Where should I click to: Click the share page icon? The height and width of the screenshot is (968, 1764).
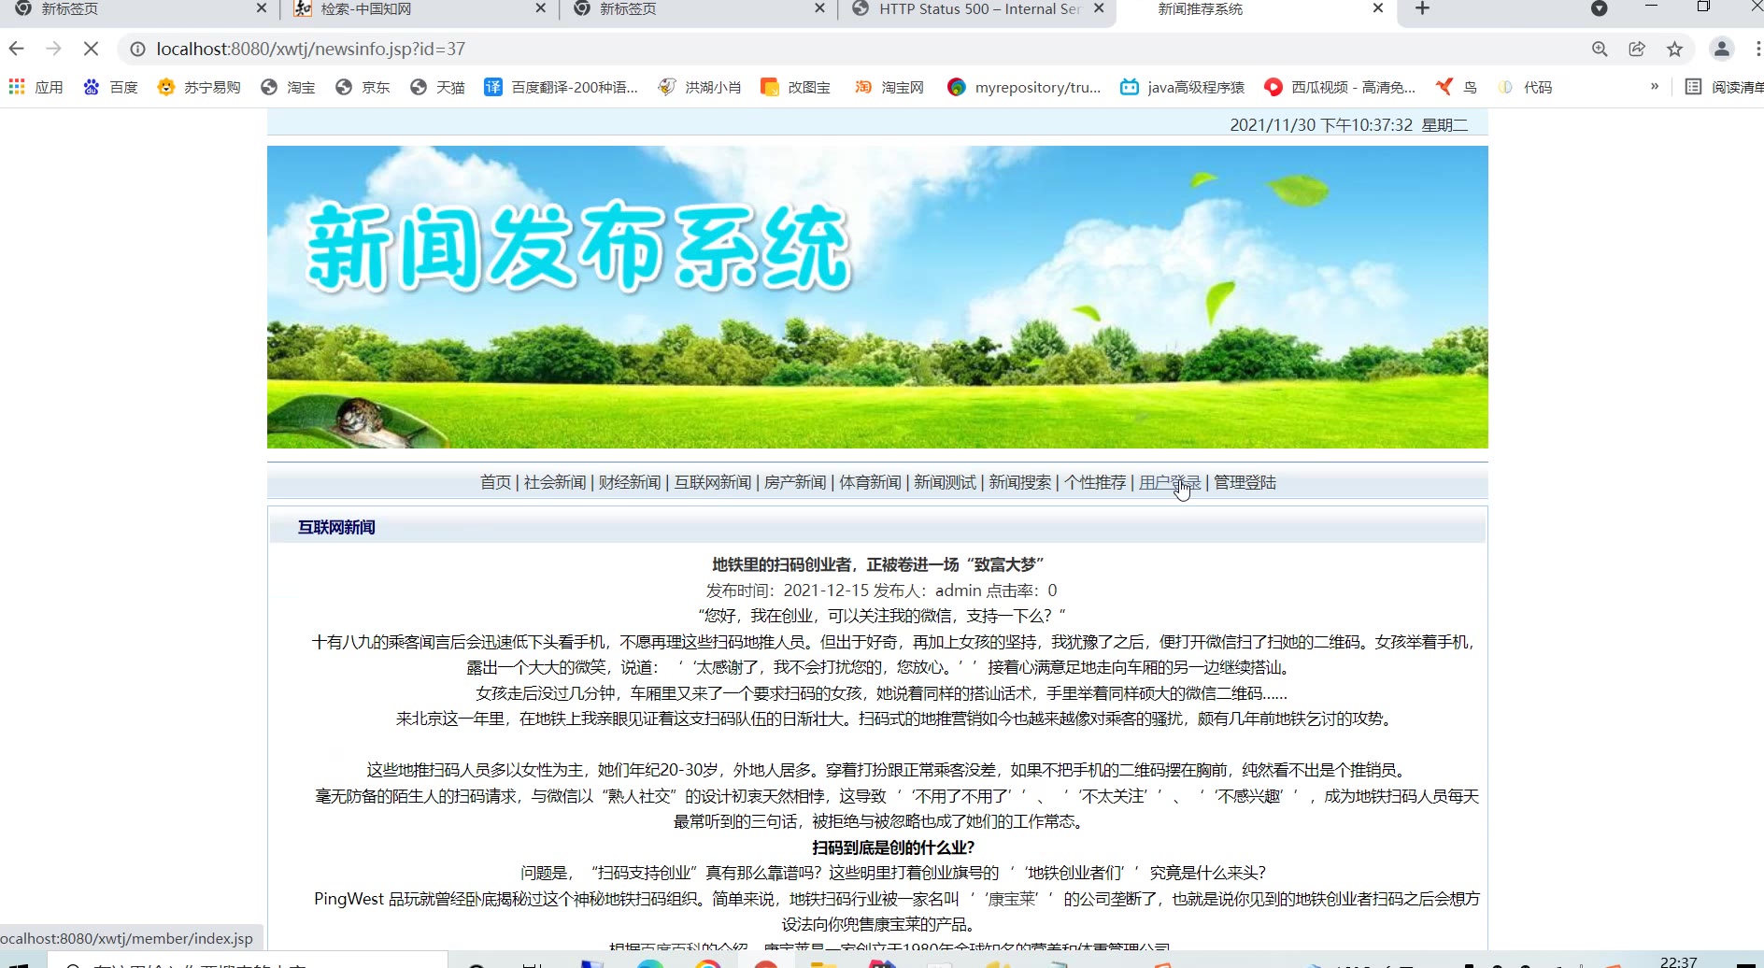point(1637,49)
